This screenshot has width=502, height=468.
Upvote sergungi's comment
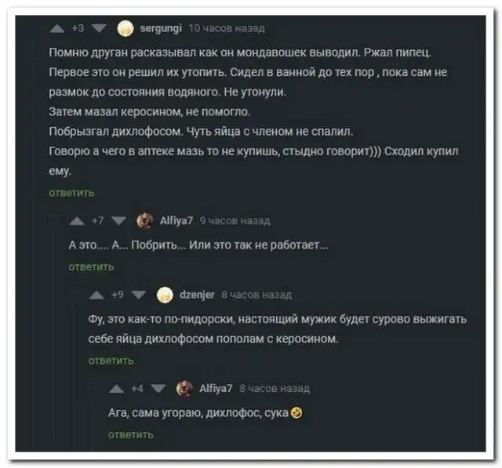(x=56, y=29)
